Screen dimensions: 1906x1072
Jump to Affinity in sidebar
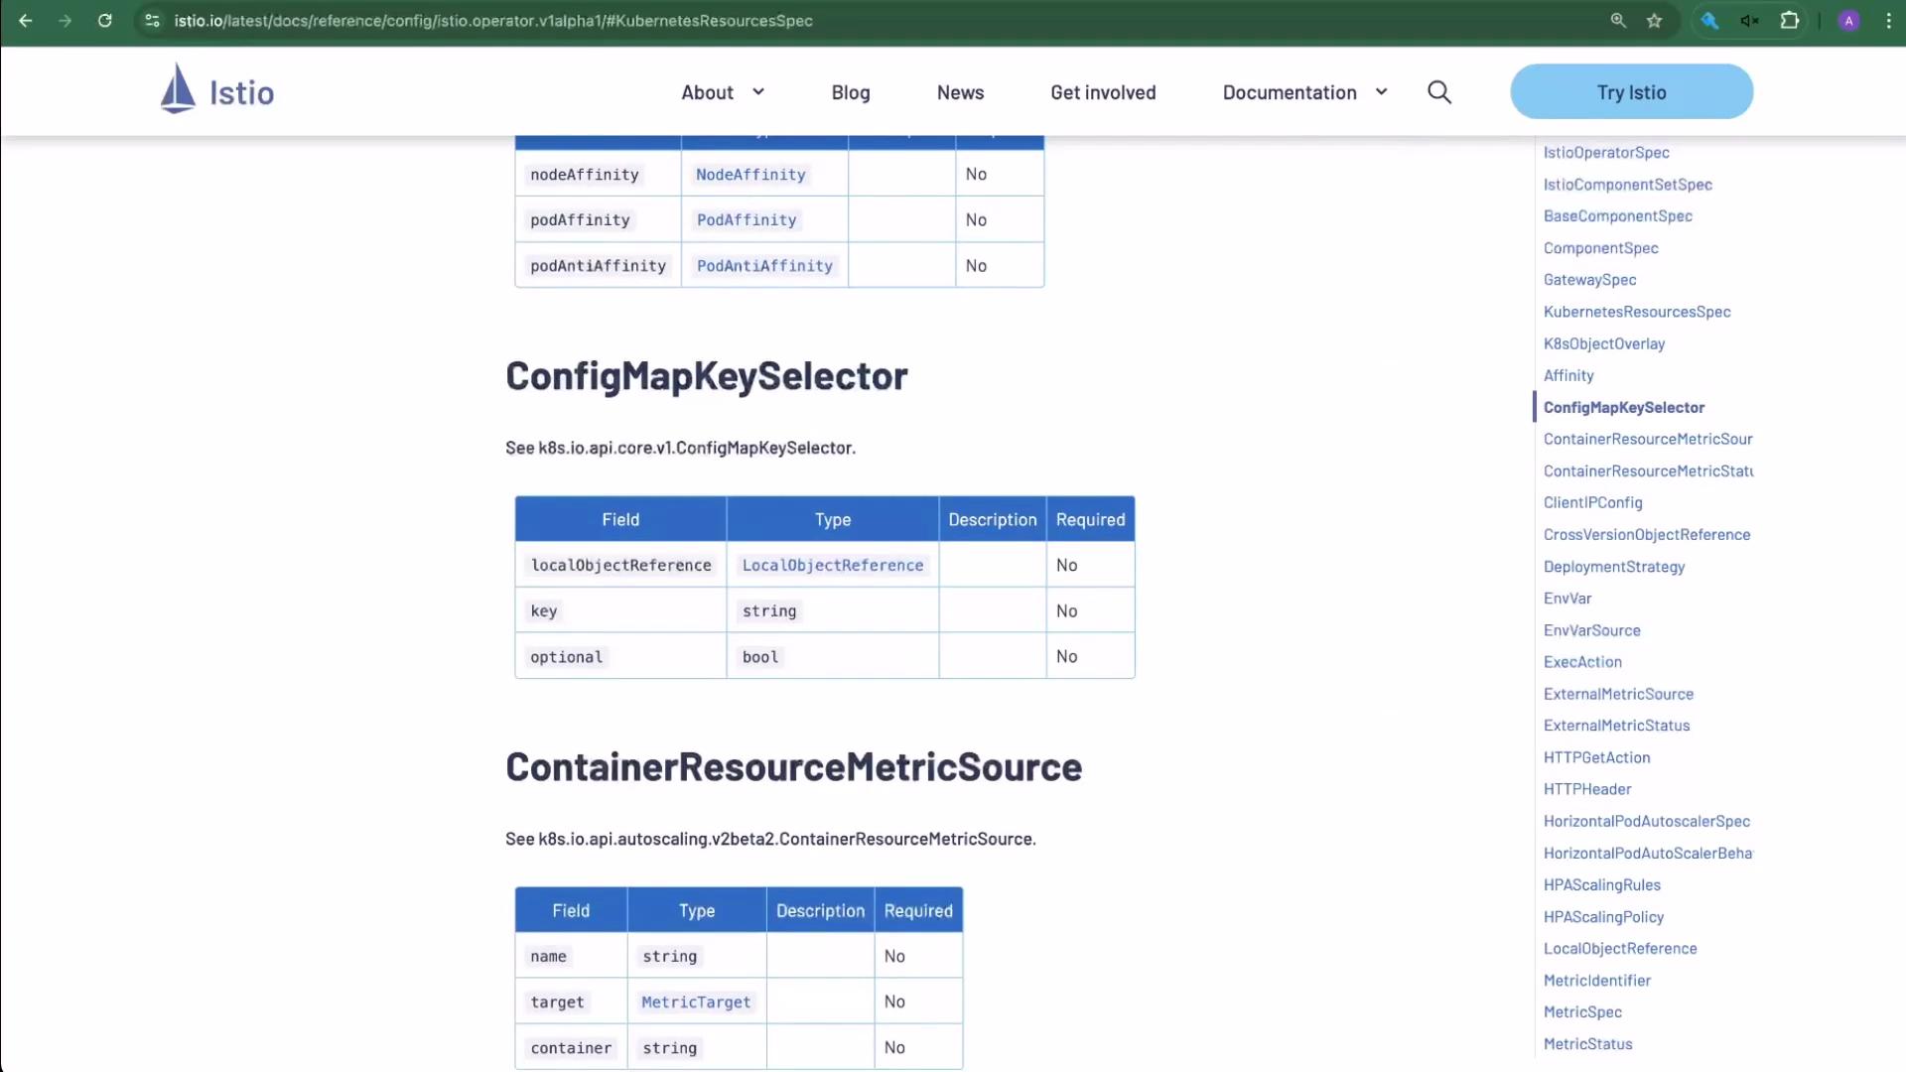1568,375
